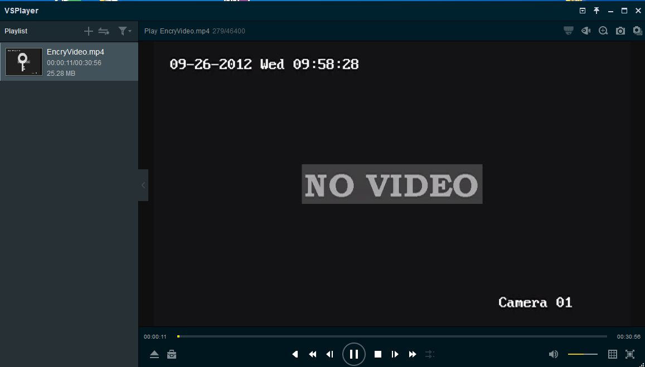Collapse the Playlist side panel

click(x=143, y=185)
